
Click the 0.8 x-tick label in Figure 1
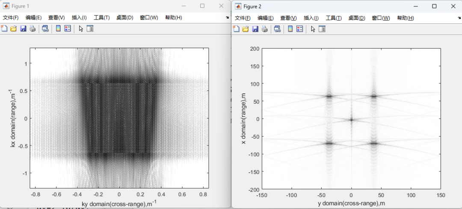pyautogui.click(x=203, y=194)
